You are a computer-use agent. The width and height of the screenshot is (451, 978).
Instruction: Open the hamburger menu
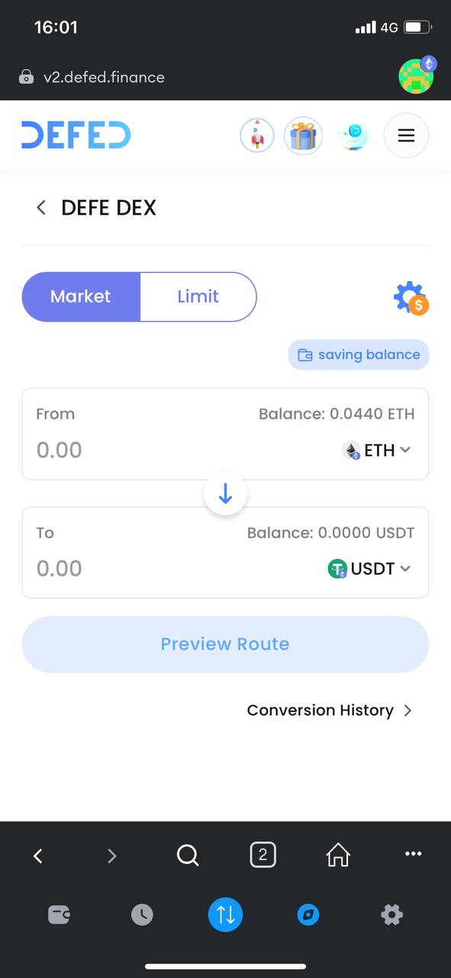point(406,136)
